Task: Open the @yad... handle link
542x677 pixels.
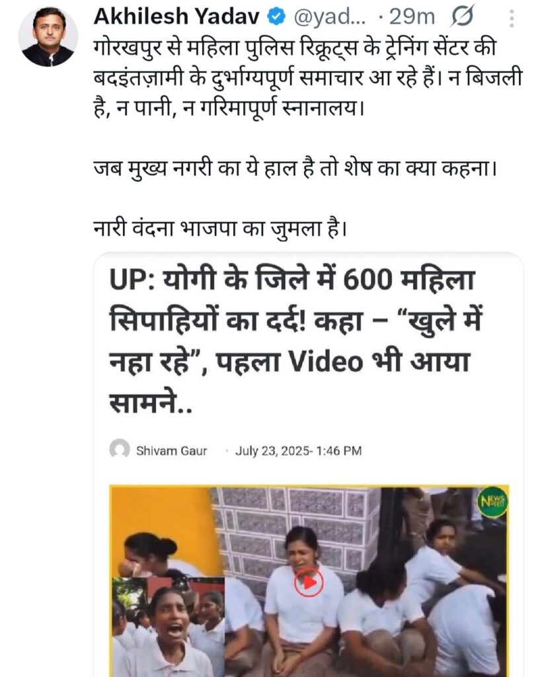Action: [330, 17]
